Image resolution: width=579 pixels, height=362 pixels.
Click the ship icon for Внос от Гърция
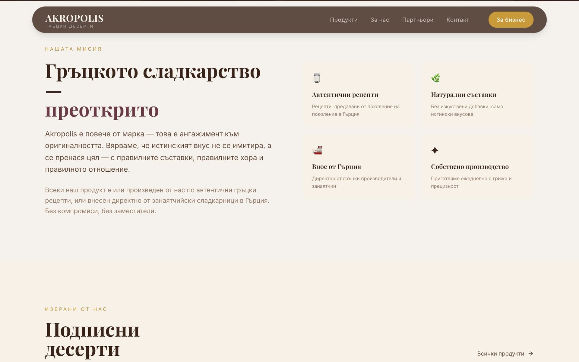(x=317, y=150)
